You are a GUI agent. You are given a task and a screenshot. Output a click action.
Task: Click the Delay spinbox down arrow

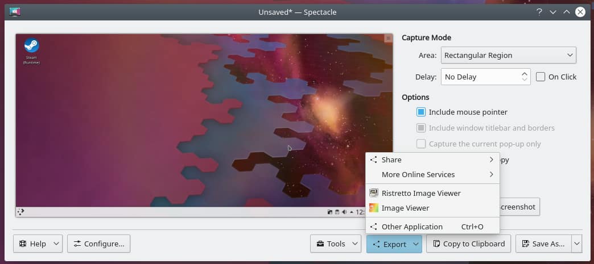tap(524, 79)
